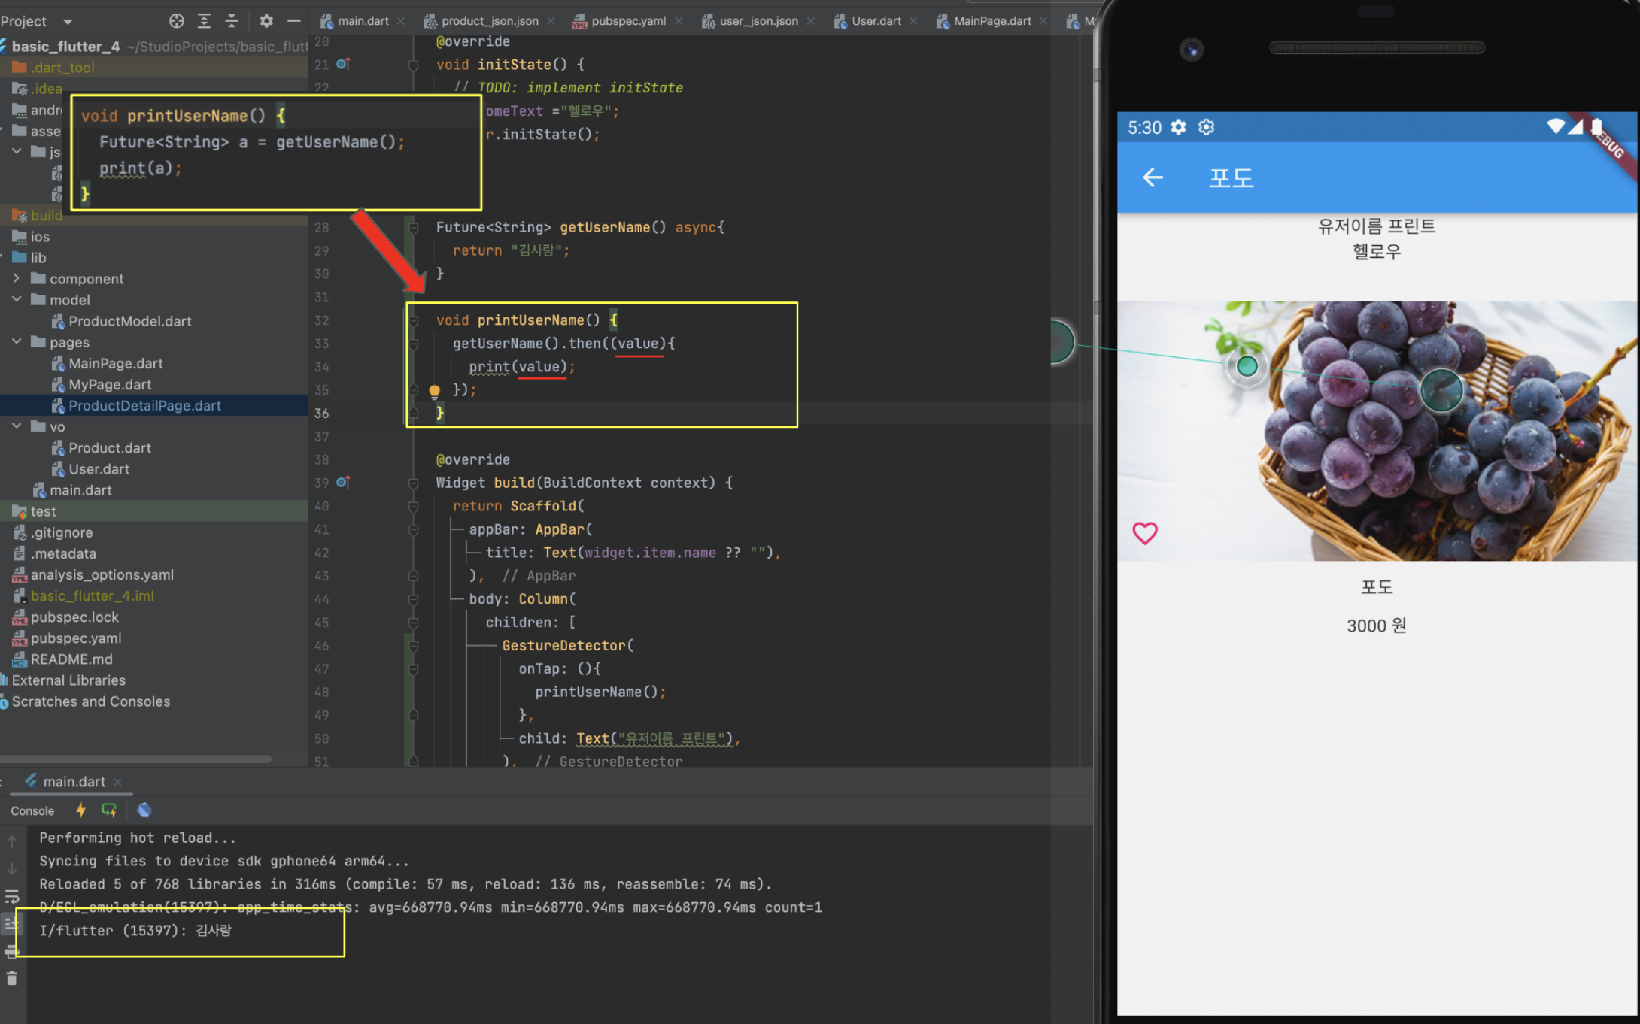This screenshot has height=1024, width=1640.
Task: Toggle soft-wrap in console sidebar
Action: 11,896
